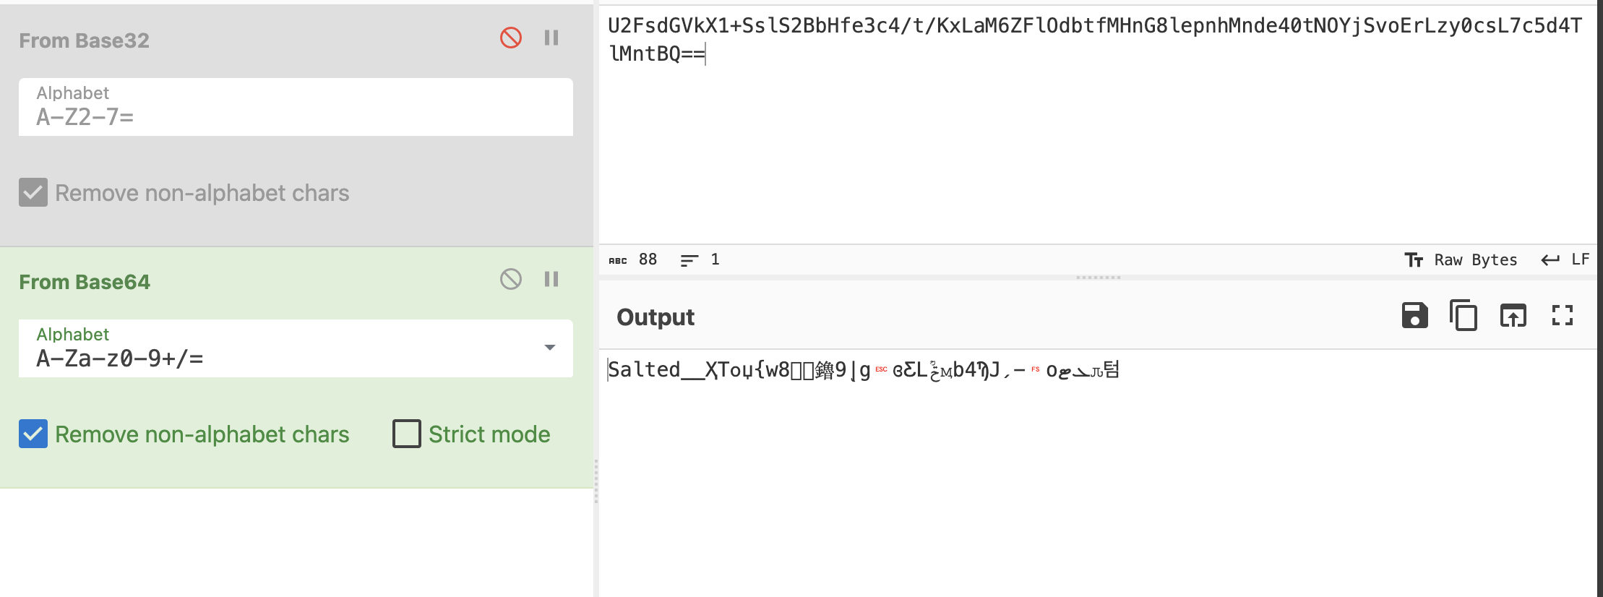Replace input with output
The image size is (1603, 597).
click(1513, 316)
